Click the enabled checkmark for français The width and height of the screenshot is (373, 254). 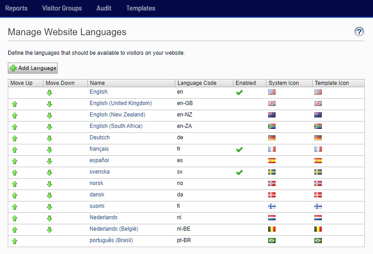pos(239,149)
